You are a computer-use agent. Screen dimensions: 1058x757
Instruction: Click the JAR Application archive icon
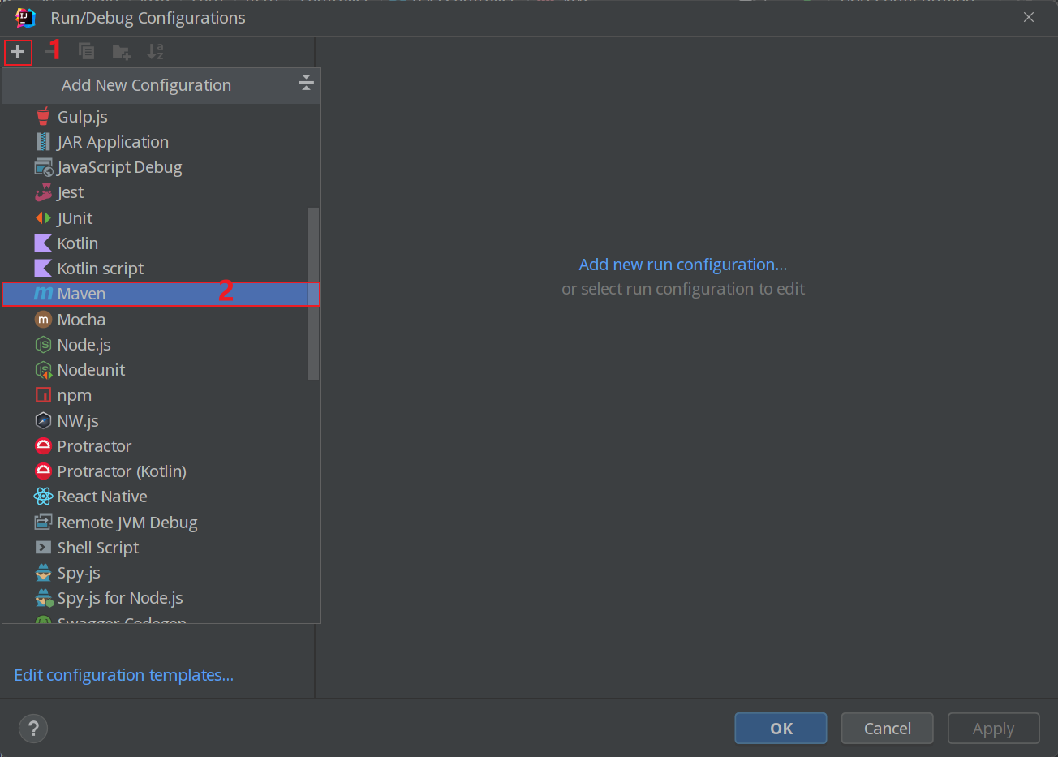click(x=43, y=141)
